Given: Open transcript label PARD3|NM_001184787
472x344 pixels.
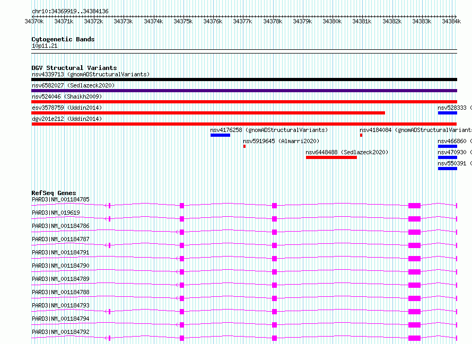Looking at the screenshot, I should [60, 239].
